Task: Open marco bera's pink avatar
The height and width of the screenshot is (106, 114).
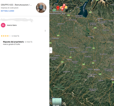Action: pos(3,25)
